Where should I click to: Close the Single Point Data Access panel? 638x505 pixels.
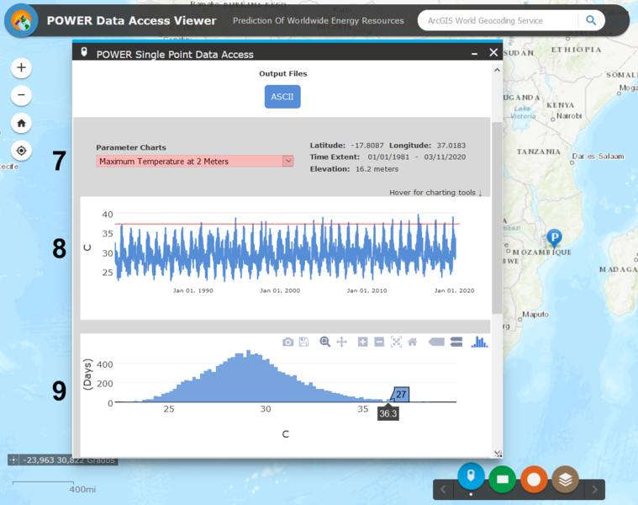pyautogui.click(x=493, y=52)
